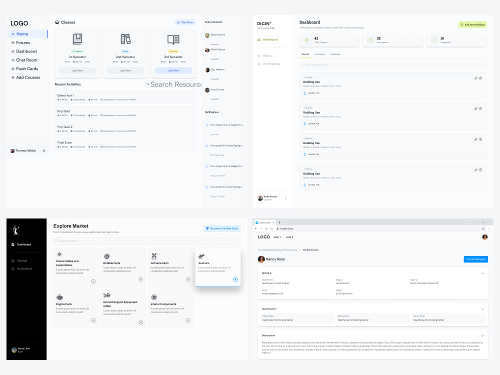Collapse the Description section chevron

click(x=482, y=336)
